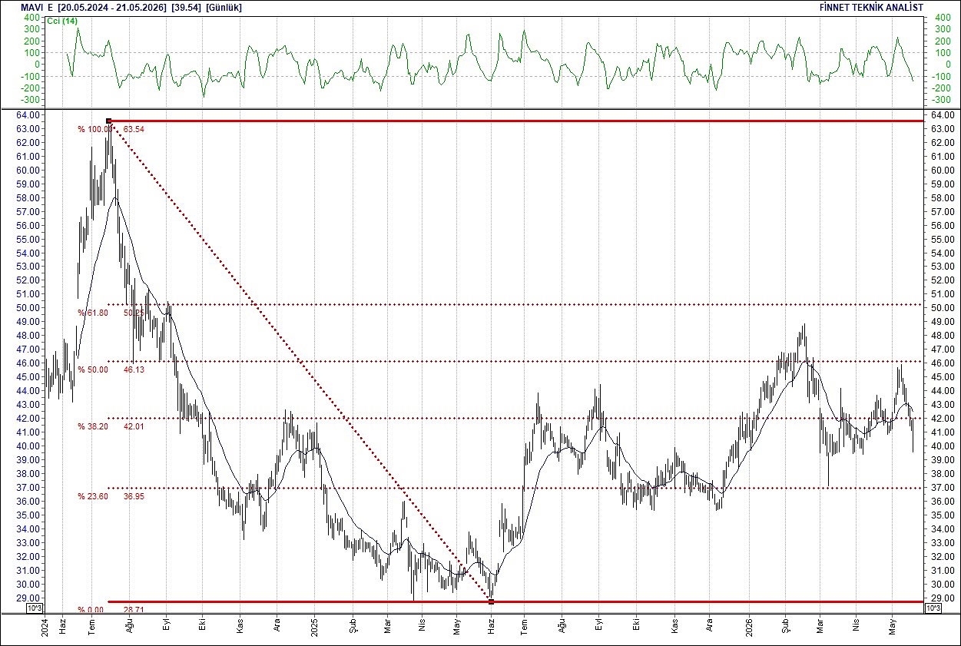
Task: Click the MAVI E symbol title
Action: [38, 7]
